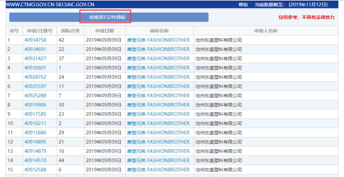The height and width of the screenshot is (177, 344).
Task: Select international class 37 cell
Action: tap(71, 58)
